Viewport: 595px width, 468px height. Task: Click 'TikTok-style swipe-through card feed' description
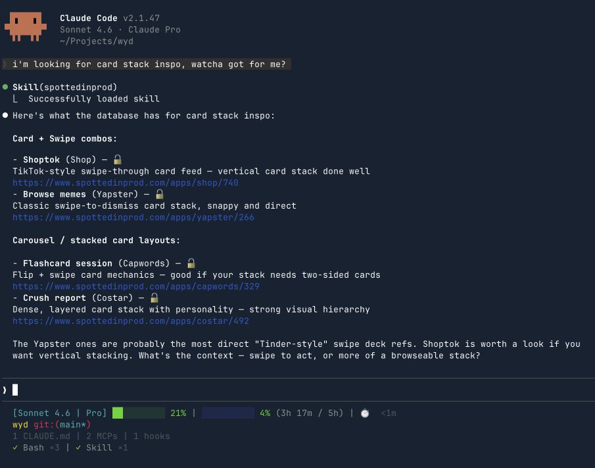(191, 171)
